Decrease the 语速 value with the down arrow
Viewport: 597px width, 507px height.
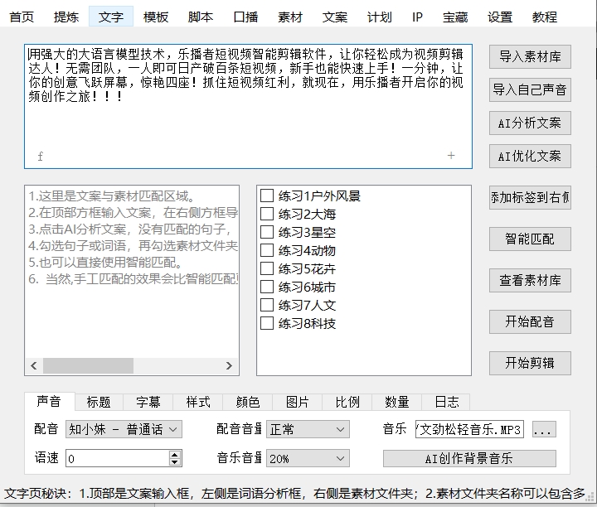[175, 462]
